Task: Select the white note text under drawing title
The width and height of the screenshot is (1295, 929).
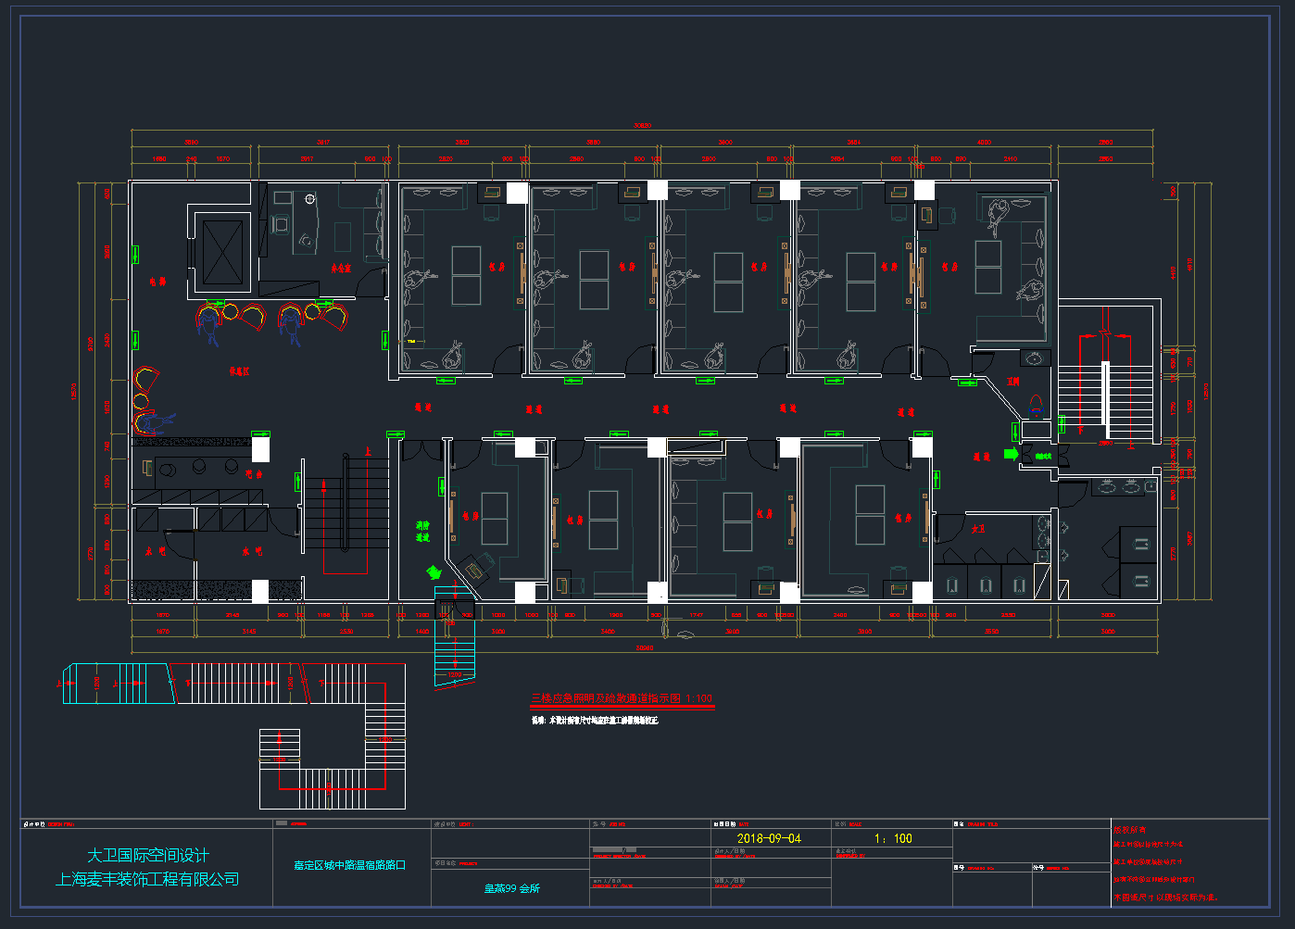Action: pyautogui.click(x=595, y=720)
